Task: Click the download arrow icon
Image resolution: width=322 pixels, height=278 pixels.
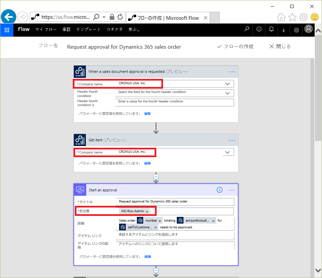Action: point(284,30)
